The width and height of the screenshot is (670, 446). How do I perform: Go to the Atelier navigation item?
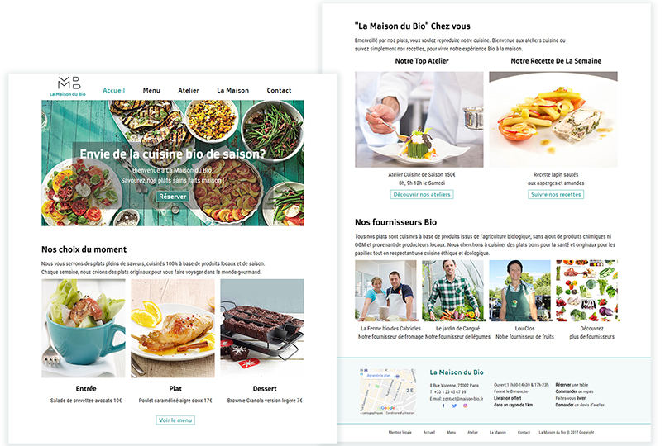189,91
